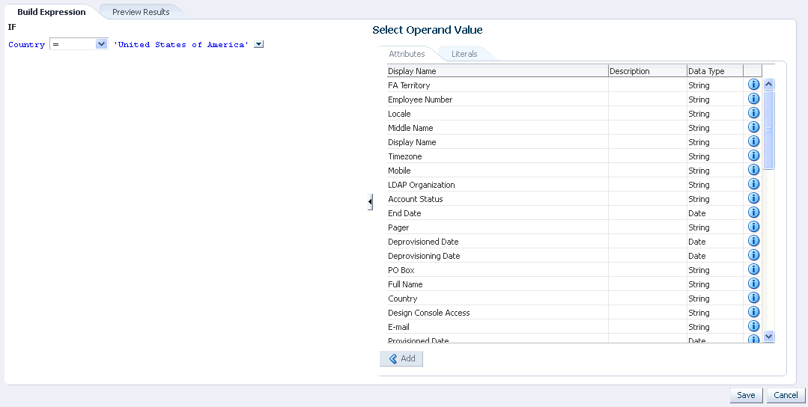Click info icon for FA Territory row
The height and width of the screenshot is (407, 808).
tap(753, 85)
